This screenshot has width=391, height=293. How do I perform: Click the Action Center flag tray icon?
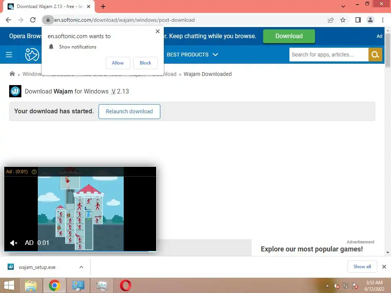point(355,286)
